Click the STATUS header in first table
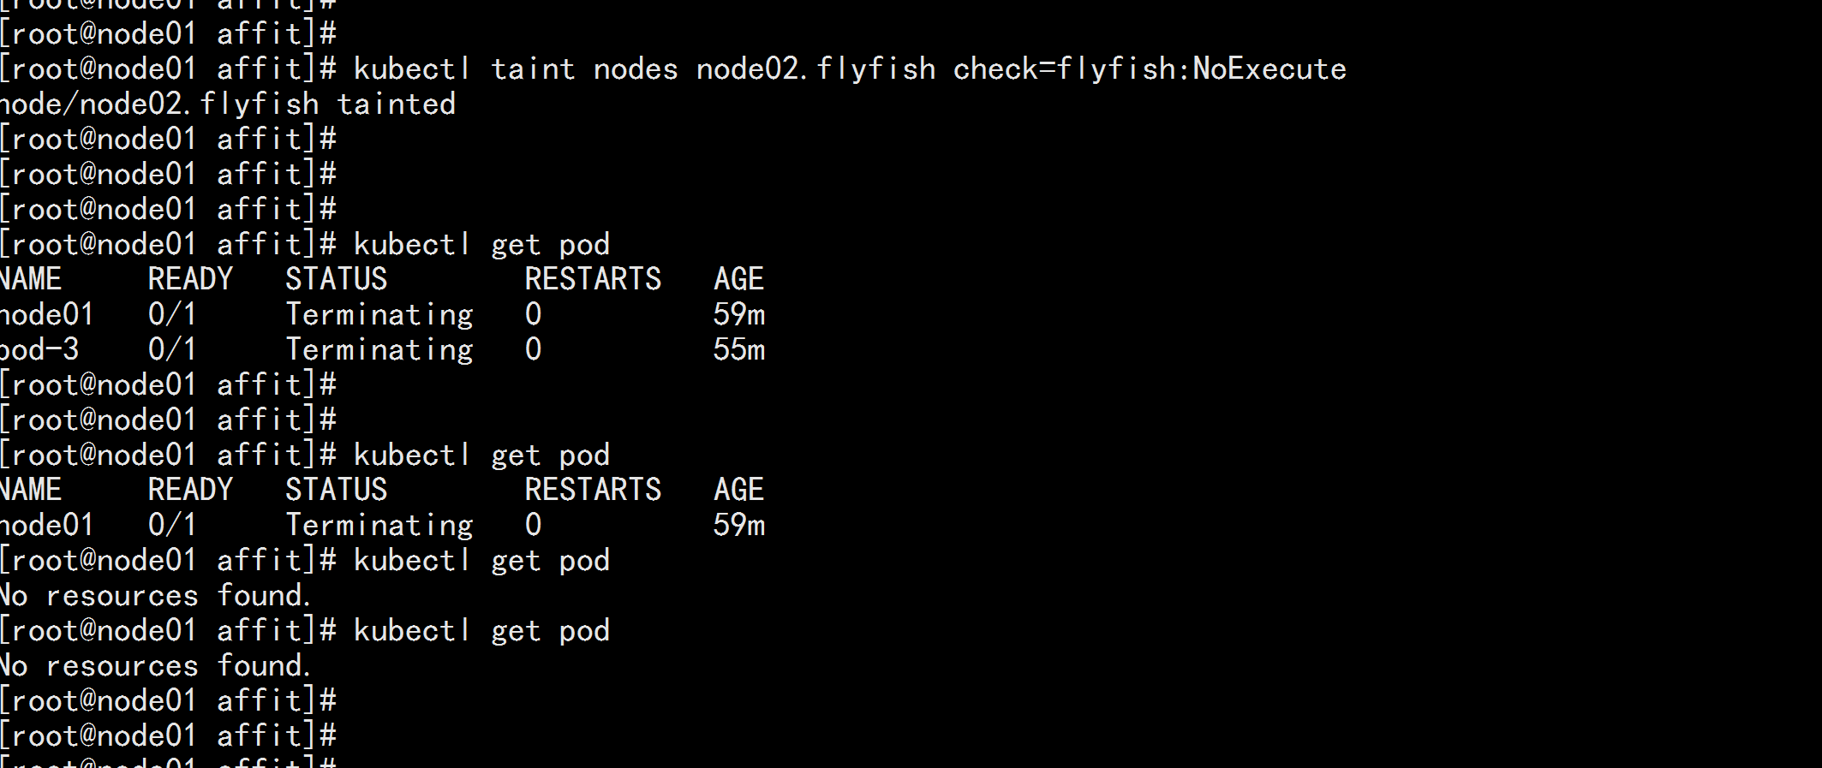This screenshot has height=768, width=1822. click(x=336, y=280)
